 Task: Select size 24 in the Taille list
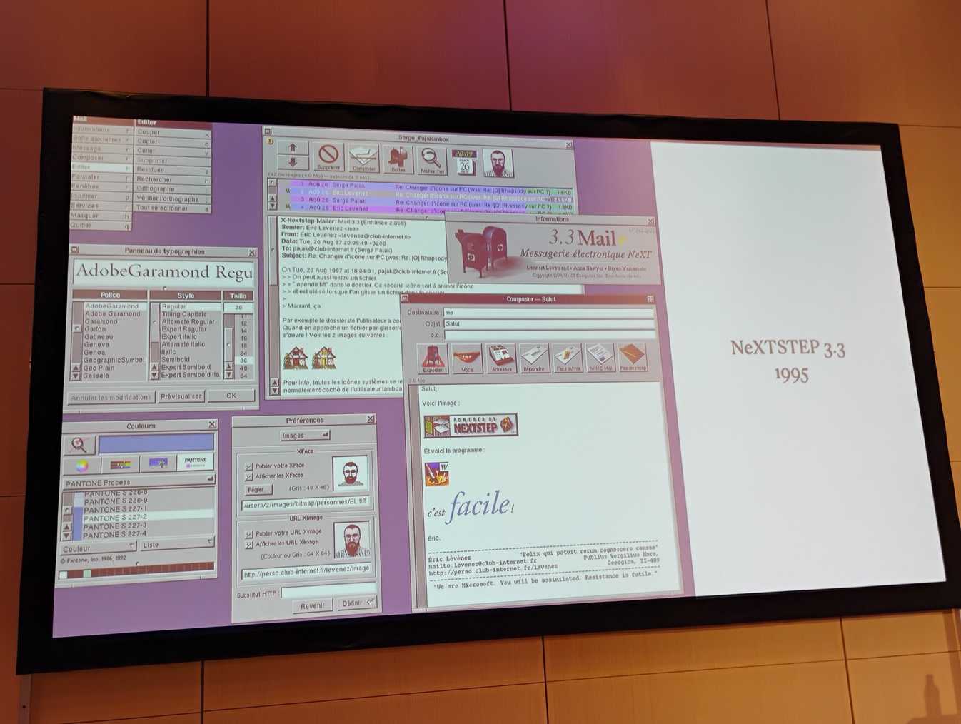(x=243, y=353)
